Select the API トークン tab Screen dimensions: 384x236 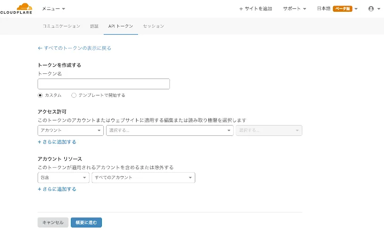tap(121, 26)
